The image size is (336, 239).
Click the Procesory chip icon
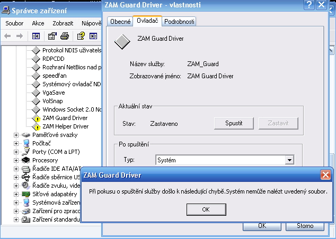pyautogui.click(x=26, y=160)
